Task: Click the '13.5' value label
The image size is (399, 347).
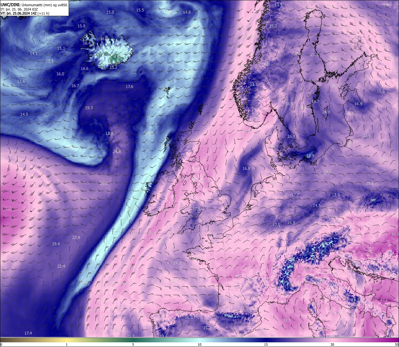Action: pos(278,5)
